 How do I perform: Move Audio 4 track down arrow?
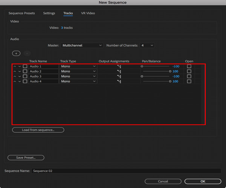20,82
